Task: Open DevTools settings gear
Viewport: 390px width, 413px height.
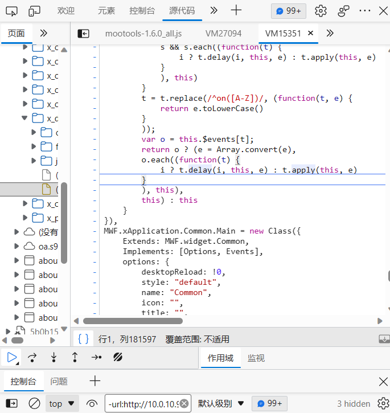Action: tap(321, 11)
